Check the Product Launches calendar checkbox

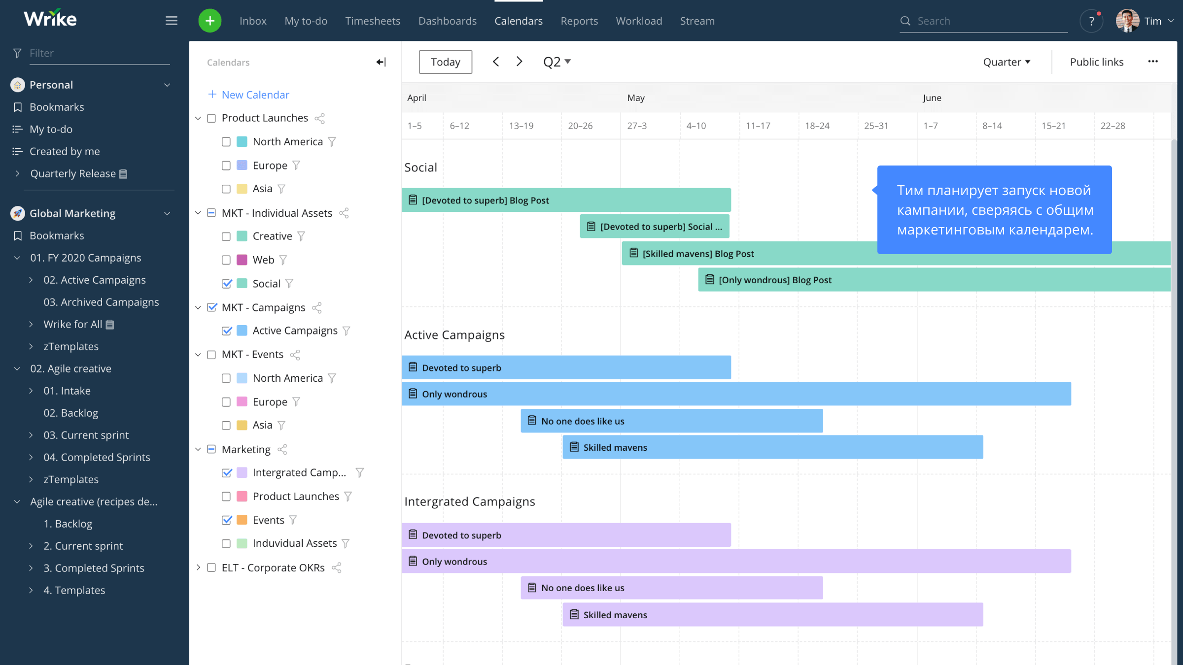211,118
